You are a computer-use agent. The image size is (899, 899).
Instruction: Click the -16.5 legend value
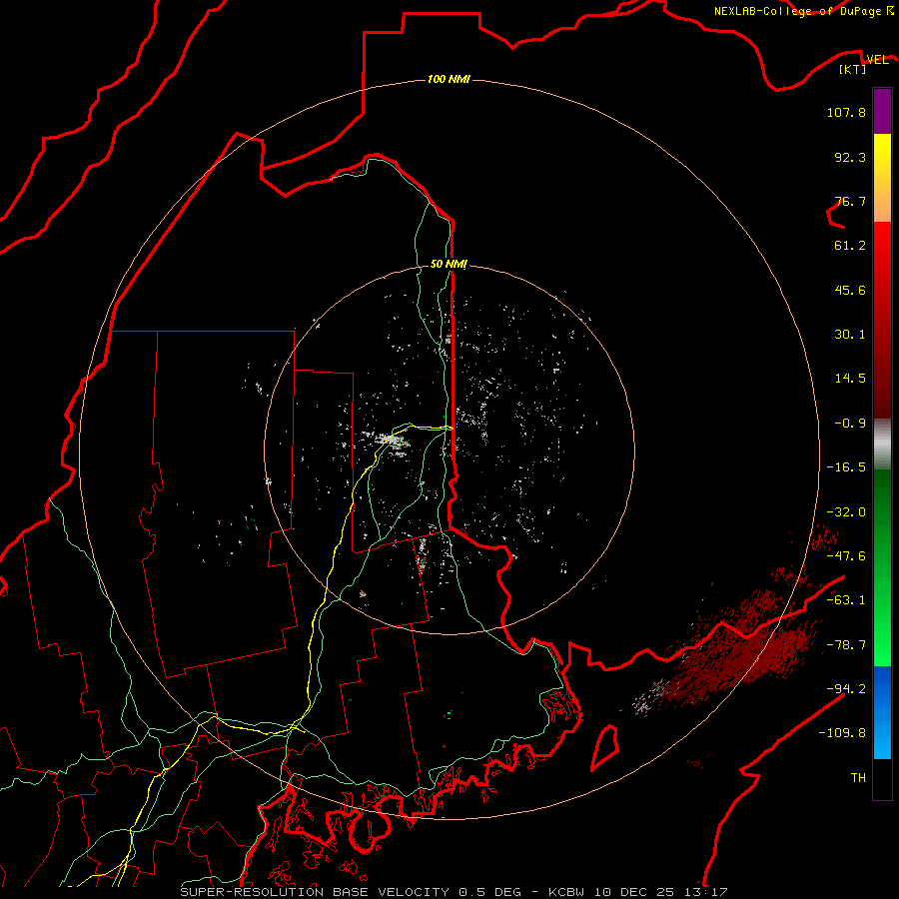[846, 467]
